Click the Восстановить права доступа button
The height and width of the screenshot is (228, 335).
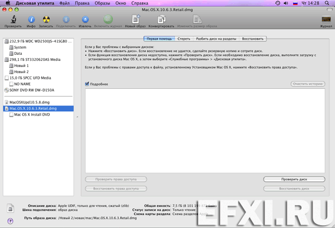[x=116, y=189]
